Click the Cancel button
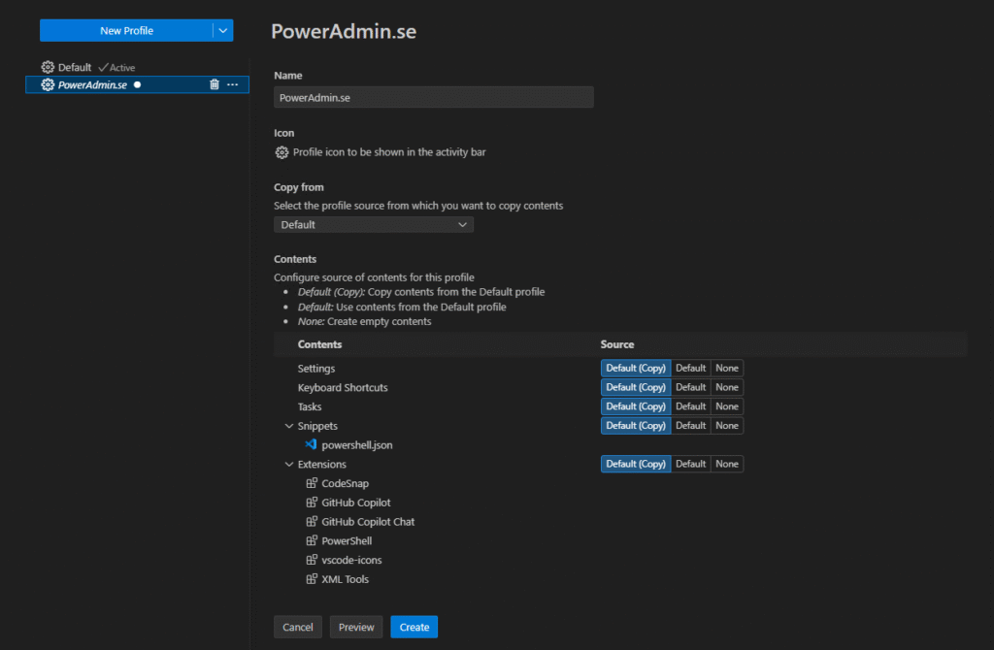Viewport: 994px width, 650px height. coord(297,627)
